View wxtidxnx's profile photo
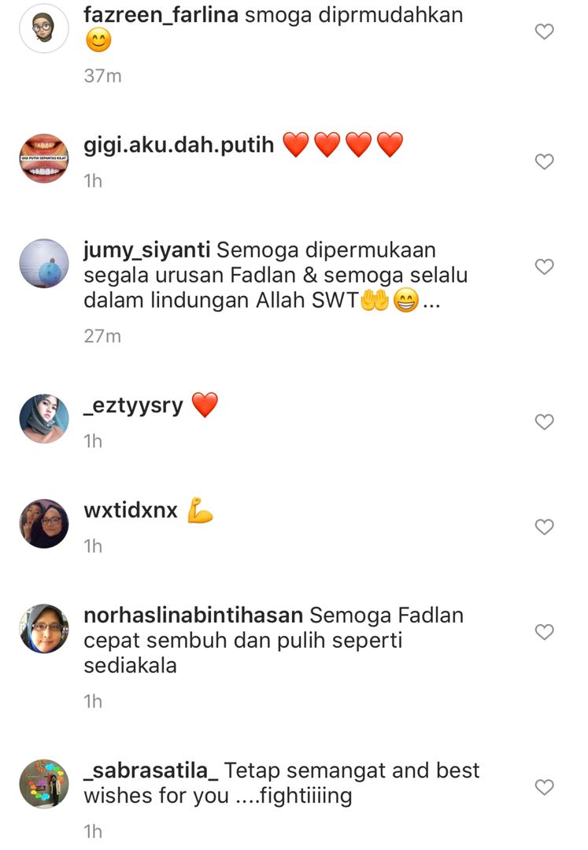The width and height of the screenshot is (588, 850). (44, 523)
